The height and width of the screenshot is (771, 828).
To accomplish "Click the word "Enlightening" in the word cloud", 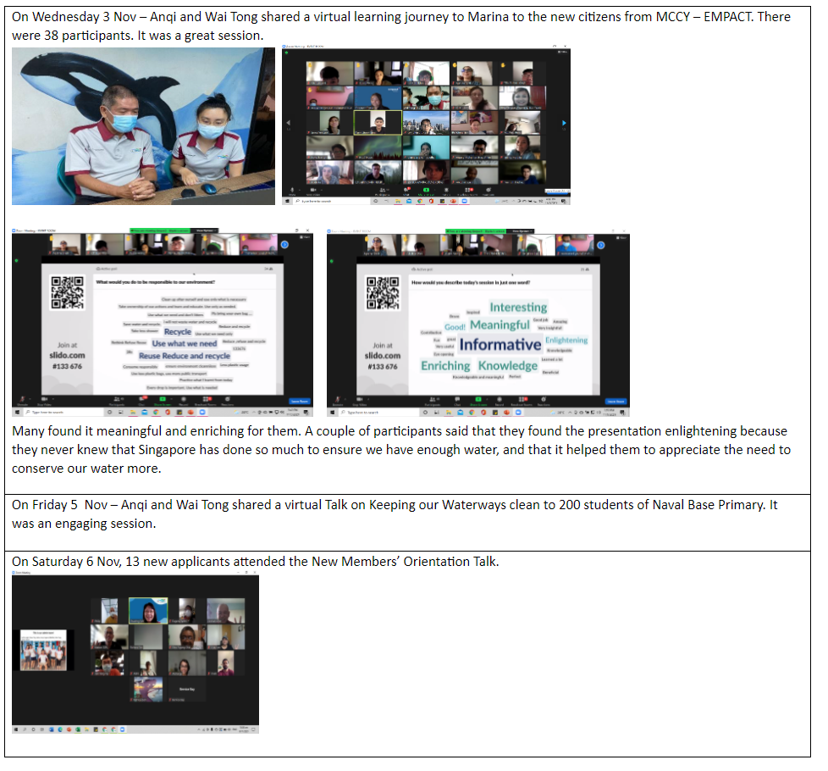I will [x=566, y=341].
